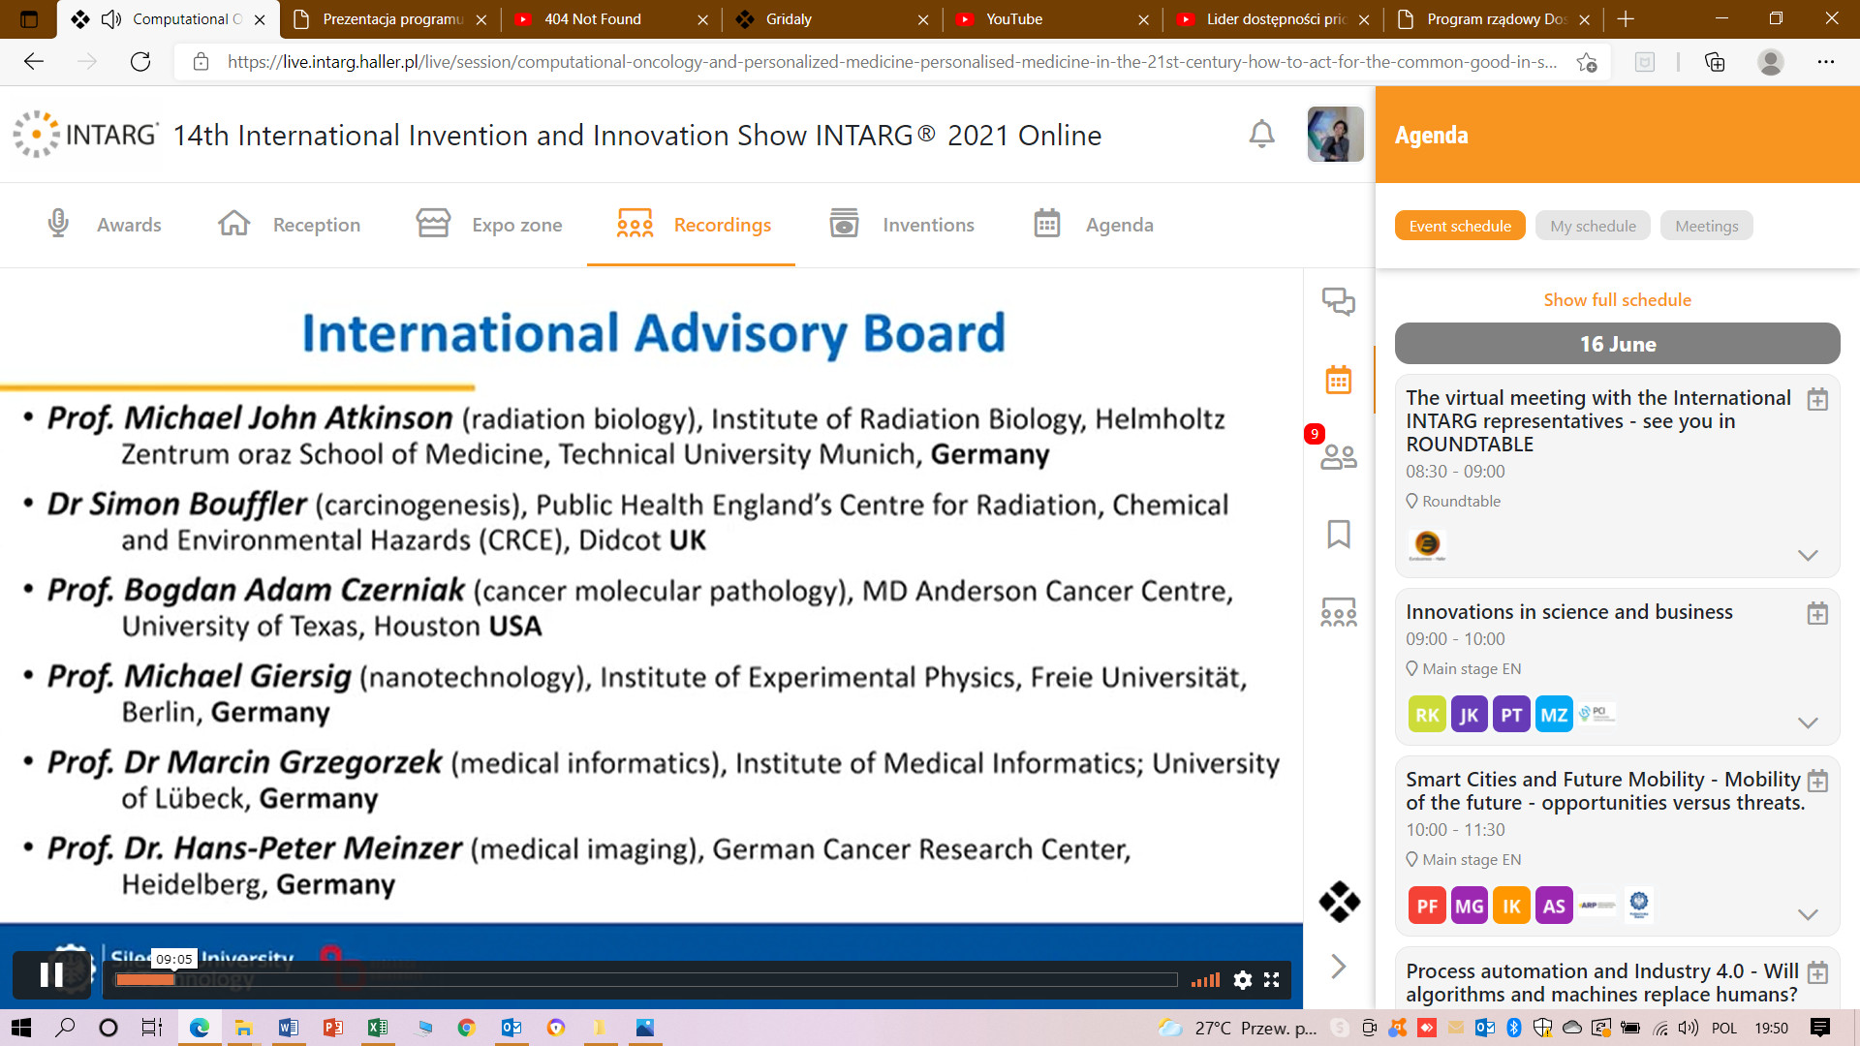This screenshot has width=1860, height=1046.
Task: Open browser collections icon
Action: point(1715,62)
